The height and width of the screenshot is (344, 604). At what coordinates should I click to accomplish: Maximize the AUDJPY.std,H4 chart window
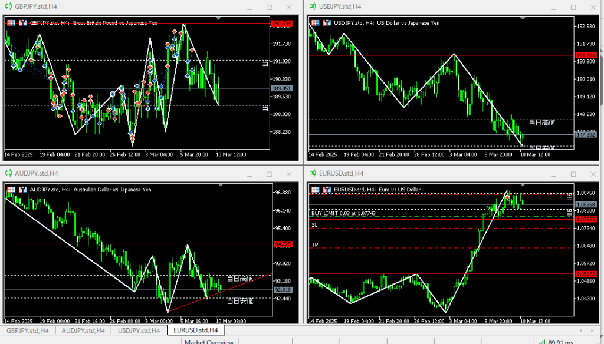tap(270, 174)
